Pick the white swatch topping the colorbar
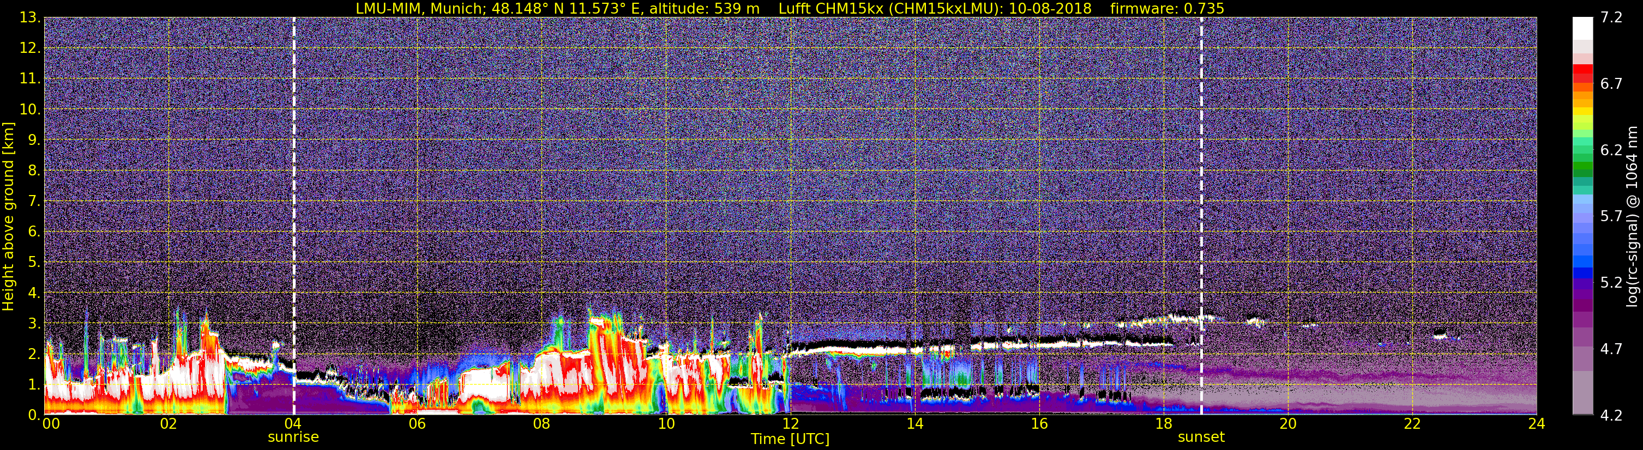 pyautogui.click(x=1582, y=29)
